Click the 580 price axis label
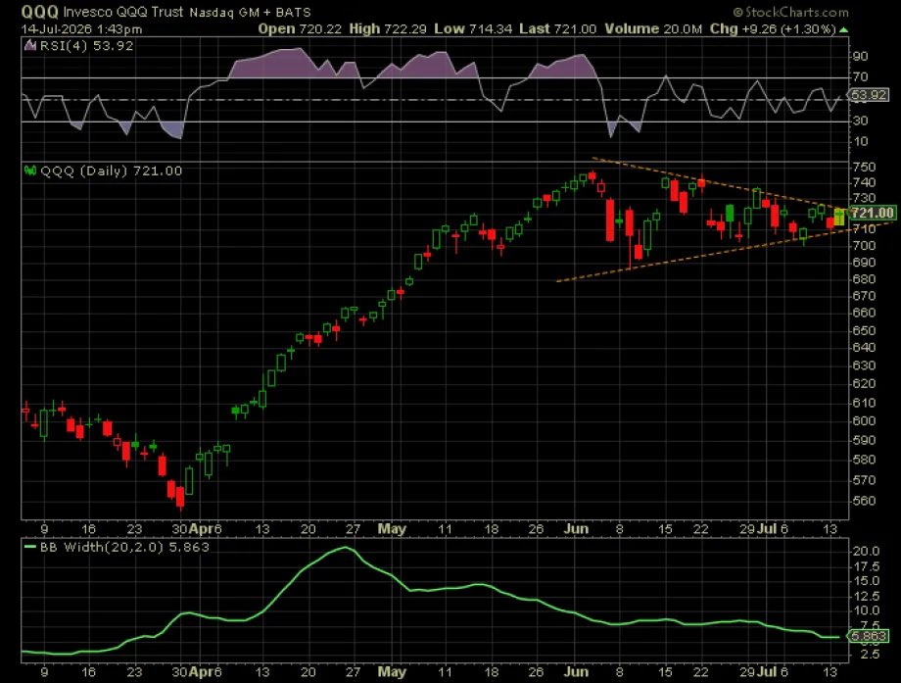The image size is (901, 683). point(864,460)
